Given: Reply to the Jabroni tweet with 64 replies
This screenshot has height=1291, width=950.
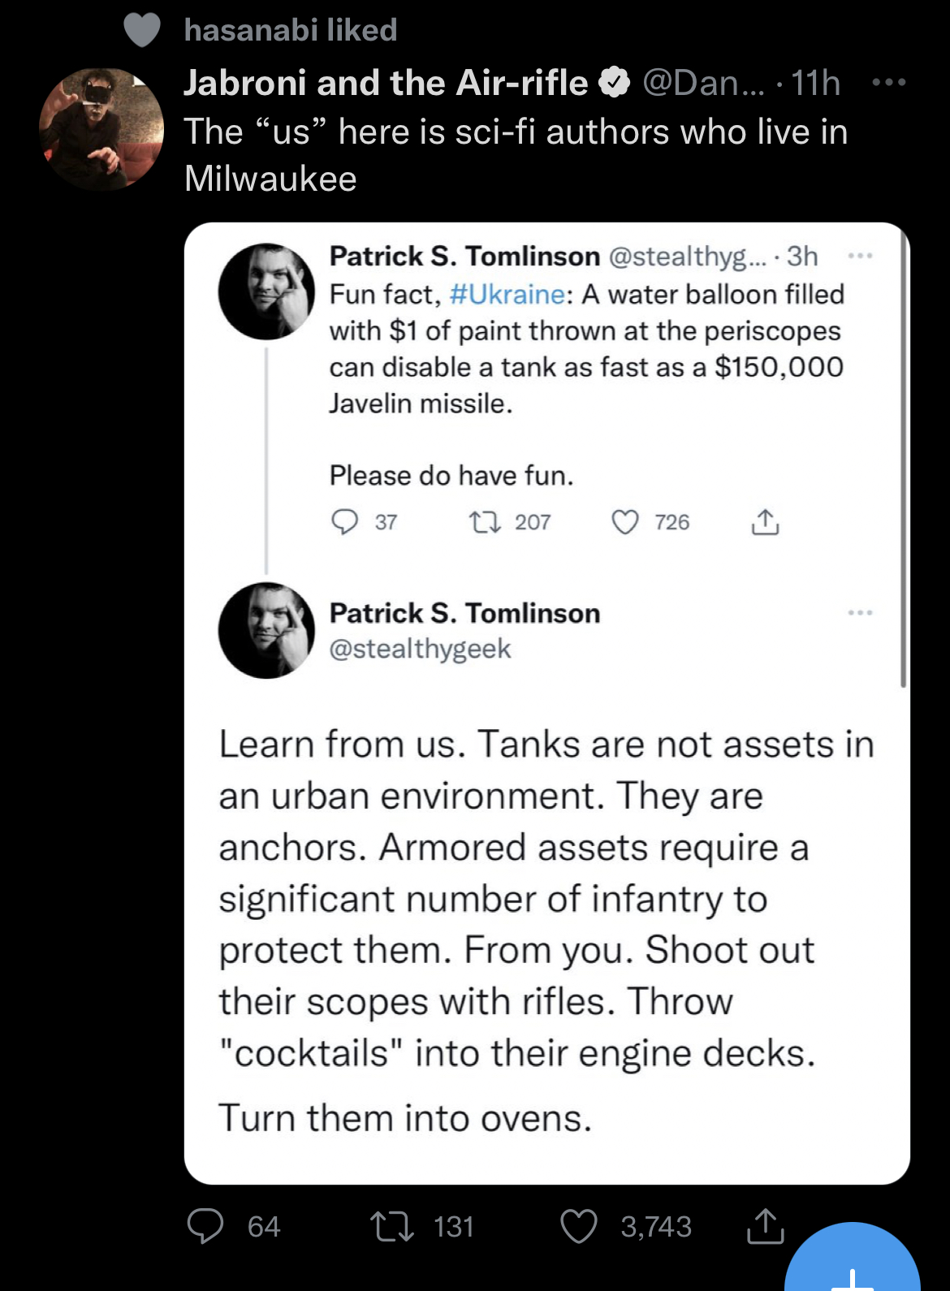Looking at the screenshot, I should point(205,1225).
